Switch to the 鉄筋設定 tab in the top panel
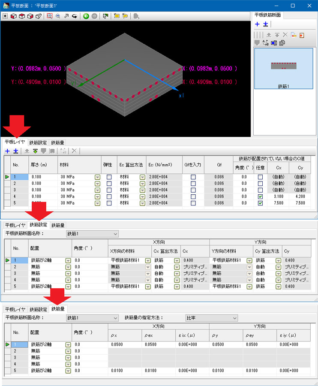This screenshot has width=318, height=386. tap(38, 142)
